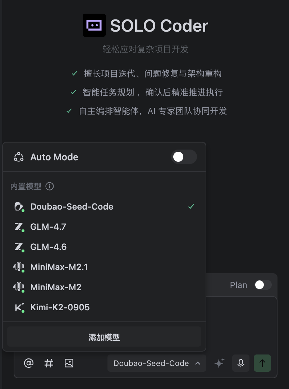Click the info icon beside 内置模型
This screenshot has height=389, width=289.
click(50, 186)
